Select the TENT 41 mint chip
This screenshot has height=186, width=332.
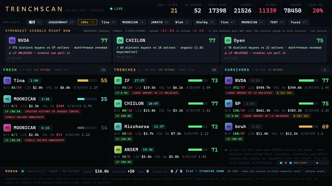pos(277,22)
